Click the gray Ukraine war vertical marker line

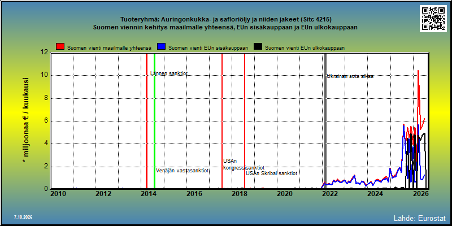[x=325, y=121]
